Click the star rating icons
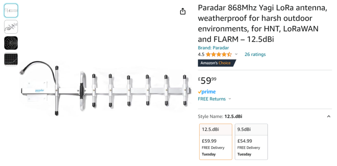Viewport: 337px width, 166px height. 219,55
